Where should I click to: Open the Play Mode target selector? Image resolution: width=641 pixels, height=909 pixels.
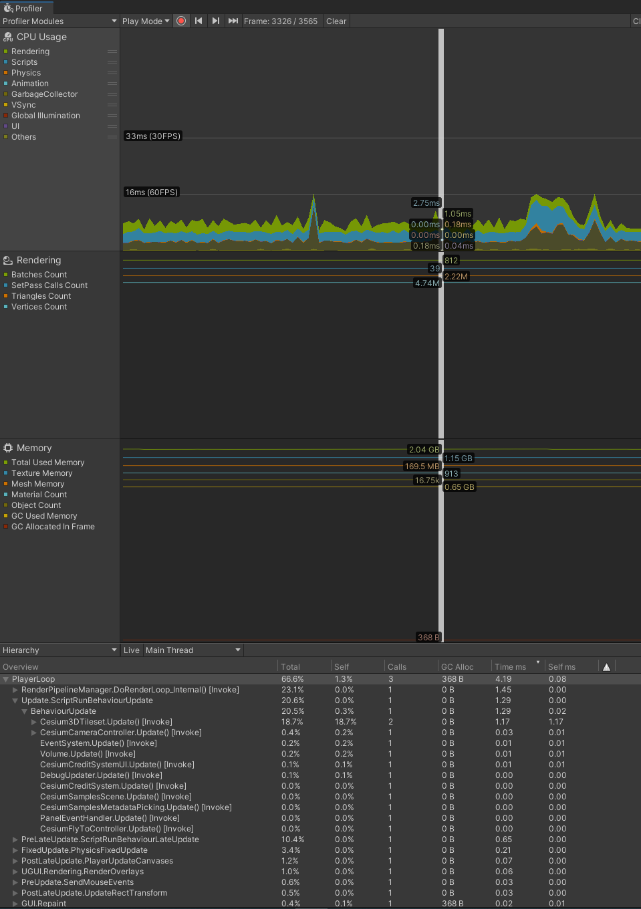[x=145, y=21]
